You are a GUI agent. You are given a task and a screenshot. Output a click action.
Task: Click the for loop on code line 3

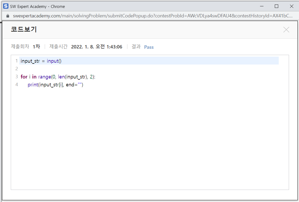coord(58,77)
